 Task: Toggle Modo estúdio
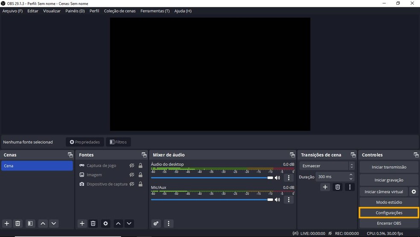click(389, 202)
